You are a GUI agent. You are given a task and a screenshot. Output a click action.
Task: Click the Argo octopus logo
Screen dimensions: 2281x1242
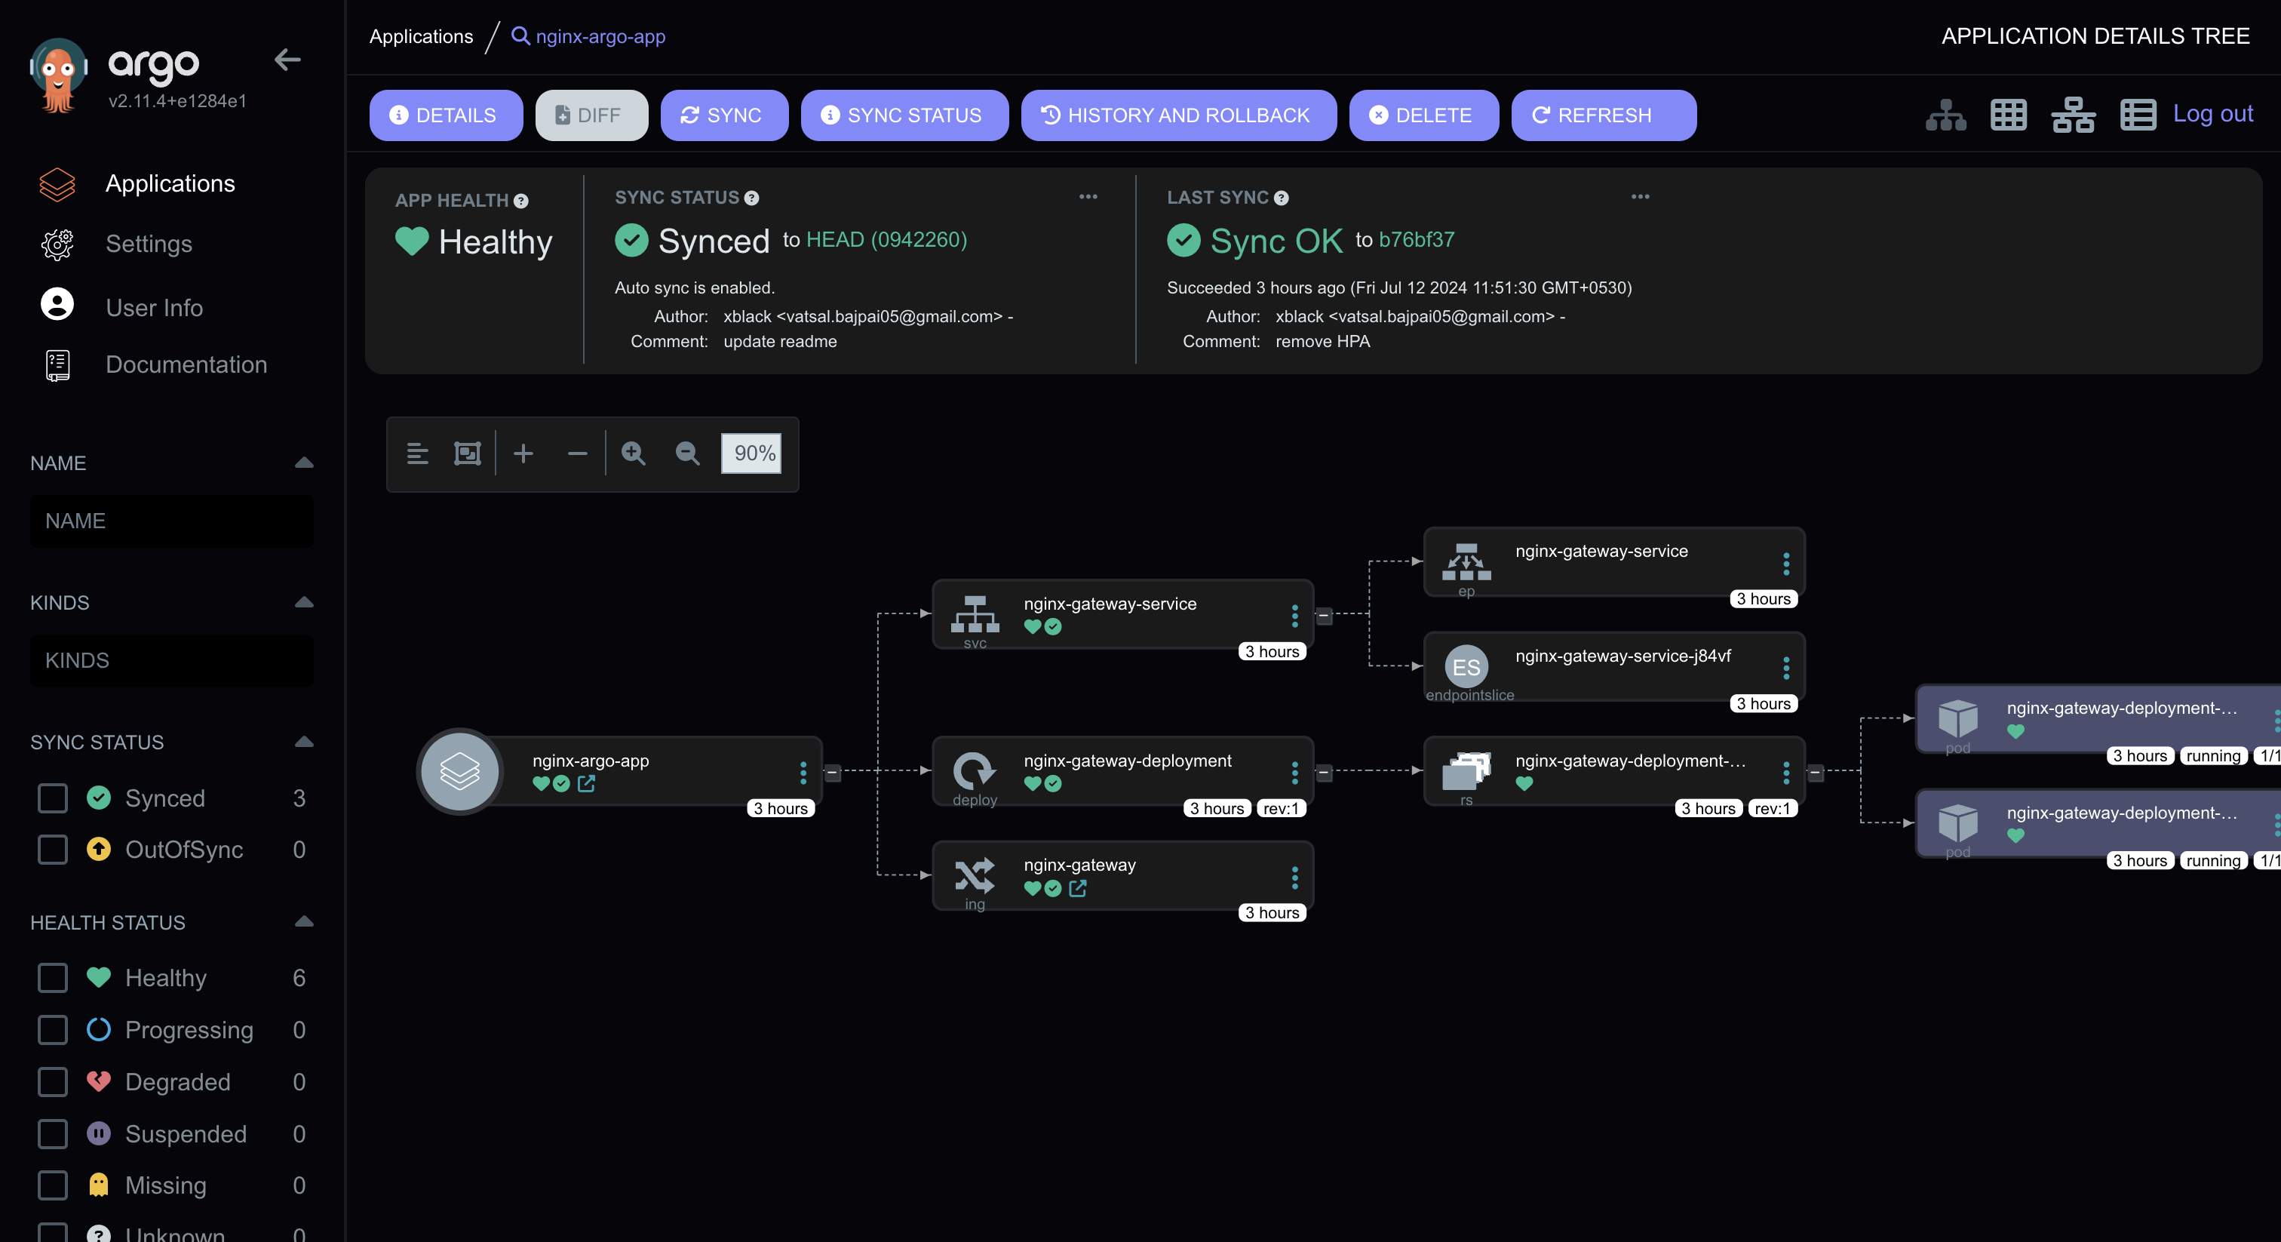(58, 69)
